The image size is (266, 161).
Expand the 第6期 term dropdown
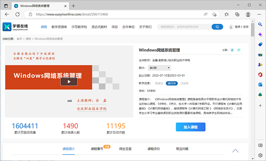159,68
